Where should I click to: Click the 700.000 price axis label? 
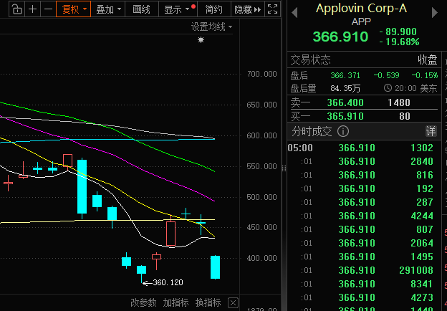click(x=261, y=74)
